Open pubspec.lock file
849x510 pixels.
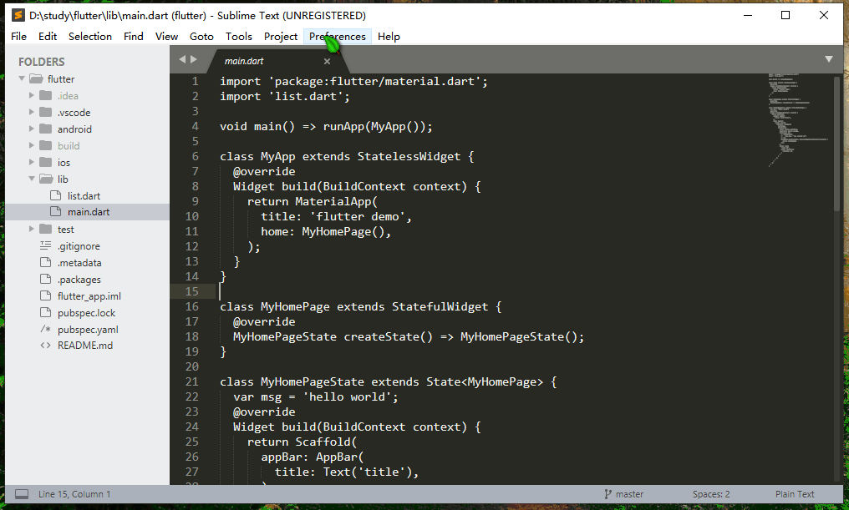tap(87, 313)
